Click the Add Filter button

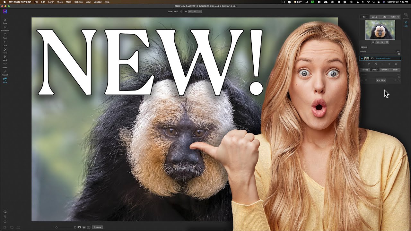point(381,80)
